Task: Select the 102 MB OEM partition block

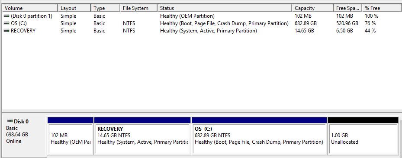Action: point(70,136)
